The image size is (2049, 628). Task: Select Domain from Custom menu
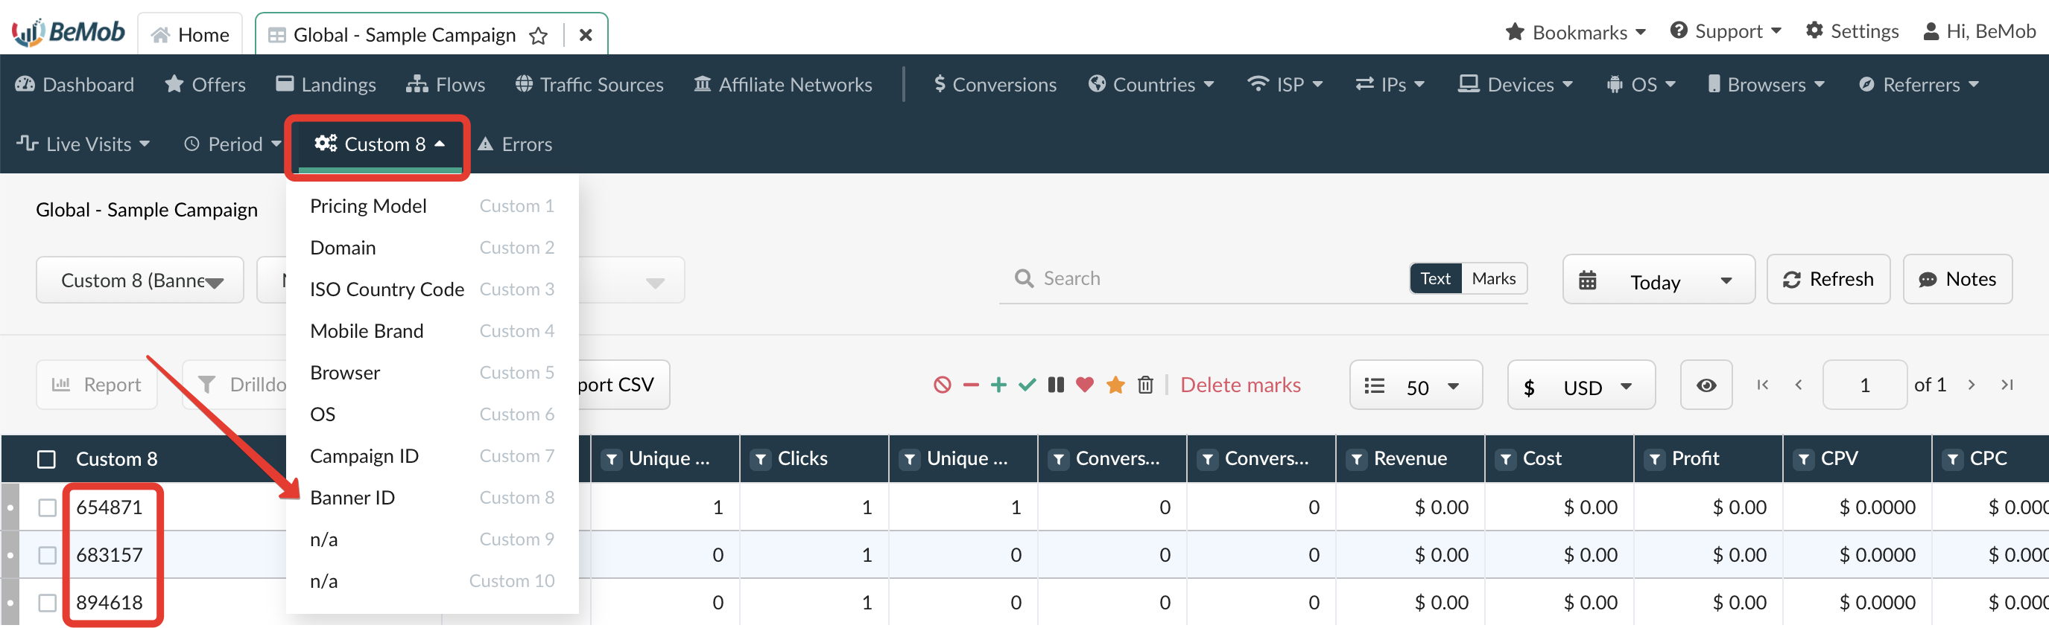click(432, 248)
